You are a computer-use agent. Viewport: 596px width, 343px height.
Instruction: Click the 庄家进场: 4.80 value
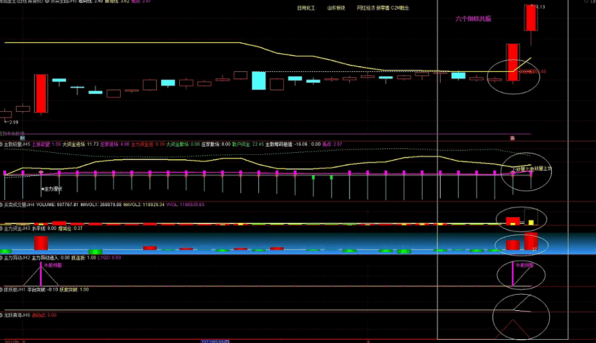click(115, 145)
